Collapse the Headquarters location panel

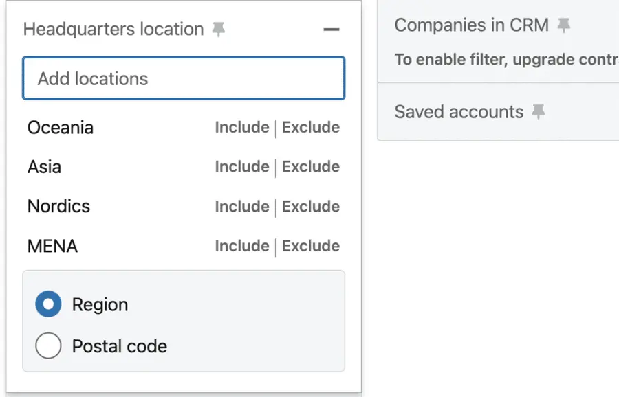click(x=332, y=30)
